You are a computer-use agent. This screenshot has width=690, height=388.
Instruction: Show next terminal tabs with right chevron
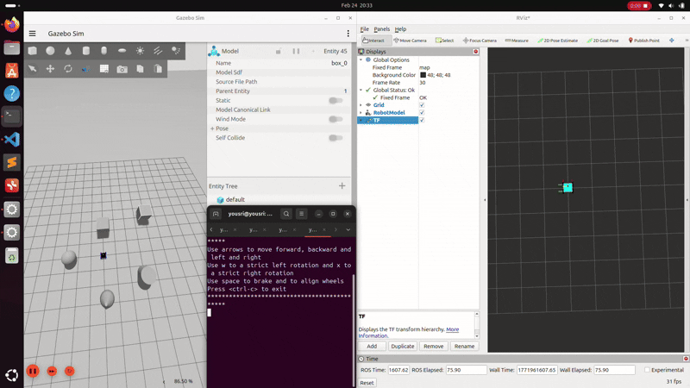click(336, 229)
